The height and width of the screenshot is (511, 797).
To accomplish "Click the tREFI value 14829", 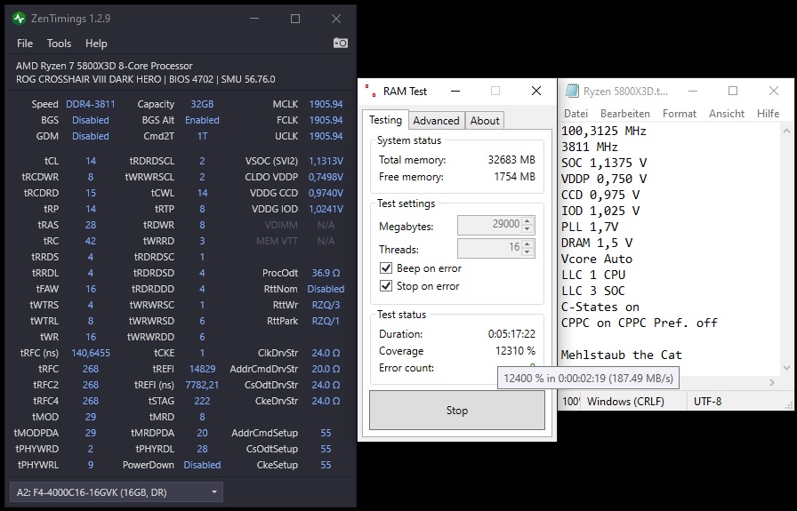I will coord(202,369).
